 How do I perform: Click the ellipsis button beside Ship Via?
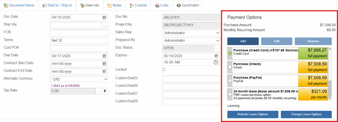pos(105,25)
